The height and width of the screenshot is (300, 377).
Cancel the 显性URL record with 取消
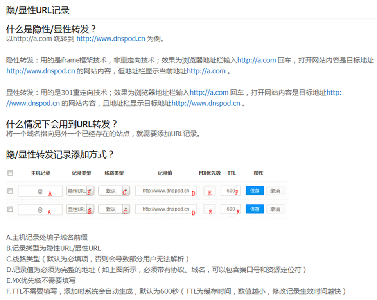tap(275, 209)
